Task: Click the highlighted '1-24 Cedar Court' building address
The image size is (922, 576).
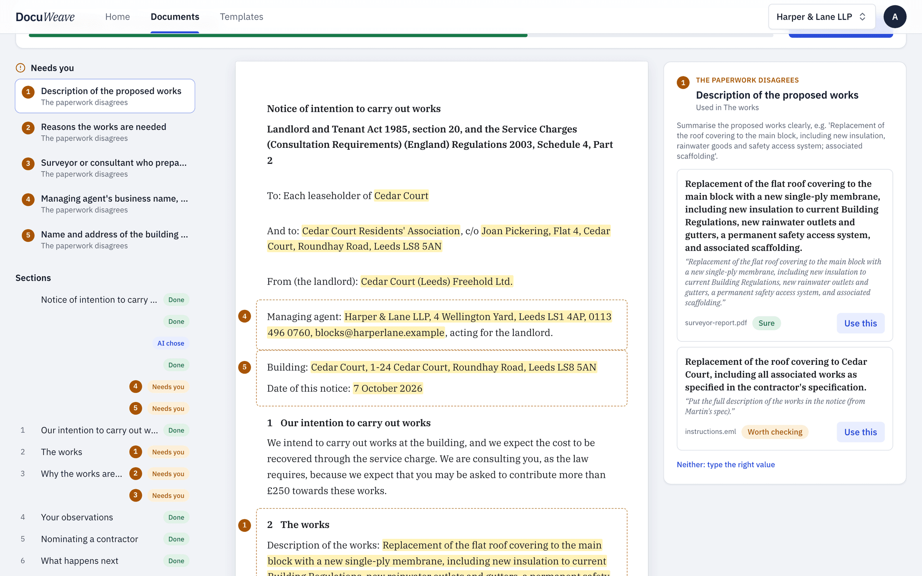Action: tap(453, 367)
